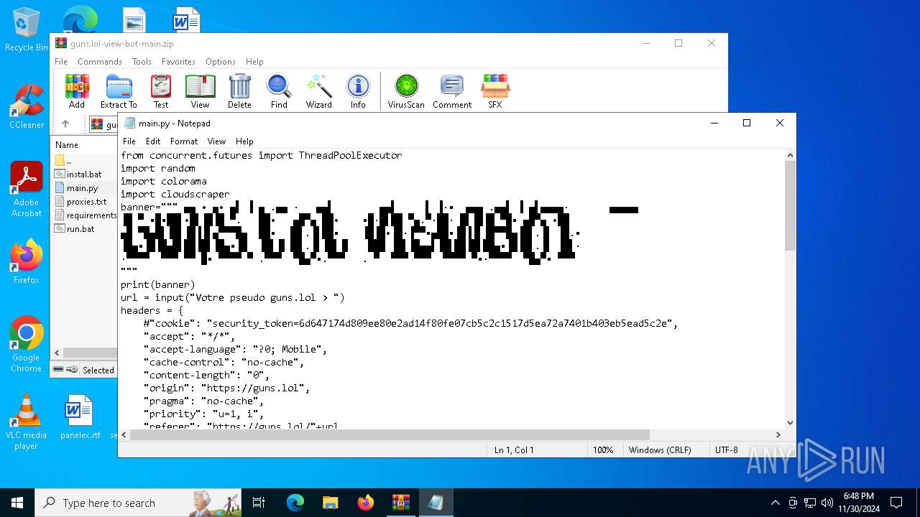Click the Add archive icon in WinRAR
The height and width of the screenshot is (517, 920).
77,91
